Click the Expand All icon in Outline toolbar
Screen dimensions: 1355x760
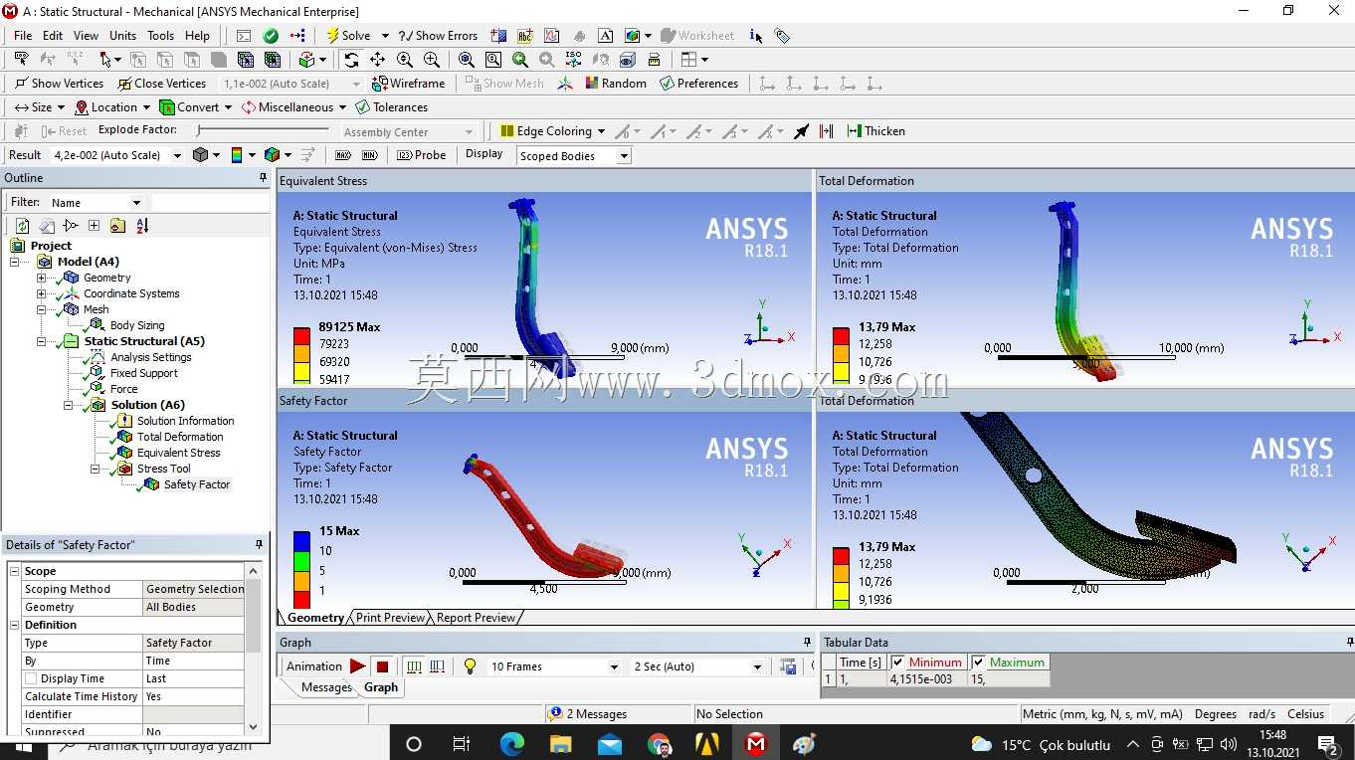coord(94,226)
